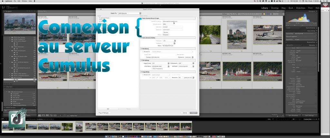The image size is (330, 138).
Task: Enable Resize to Fit checkbox
Action: tap(143, 75)
